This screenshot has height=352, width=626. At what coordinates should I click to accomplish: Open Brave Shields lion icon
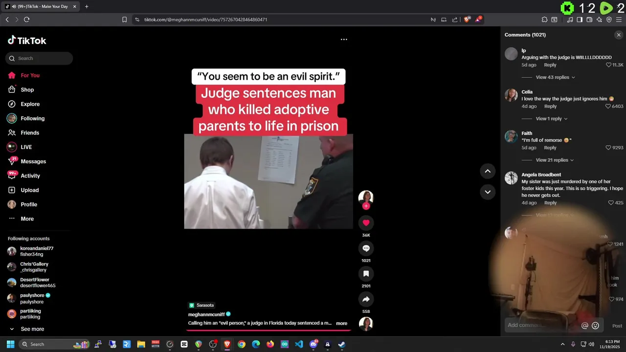pyautogui.click(x=467, y=20)
